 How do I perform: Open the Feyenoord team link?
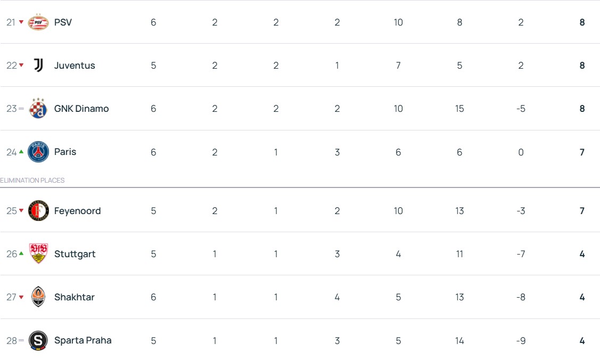[77, 211]
